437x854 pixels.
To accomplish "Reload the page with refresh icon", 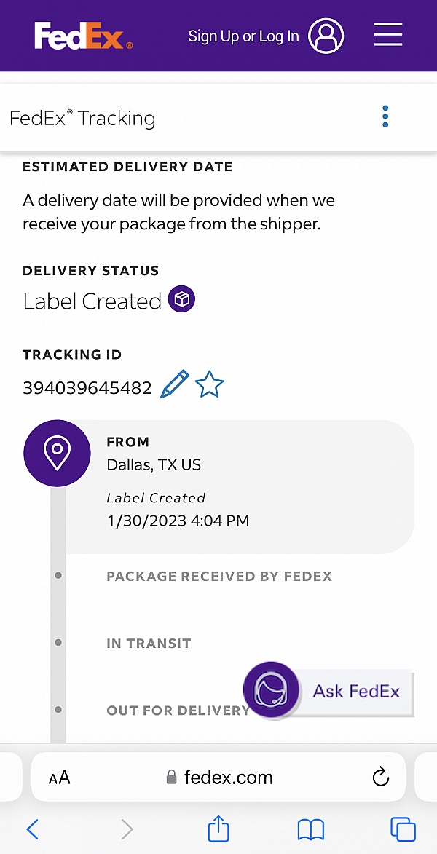I will coord(380,777).
